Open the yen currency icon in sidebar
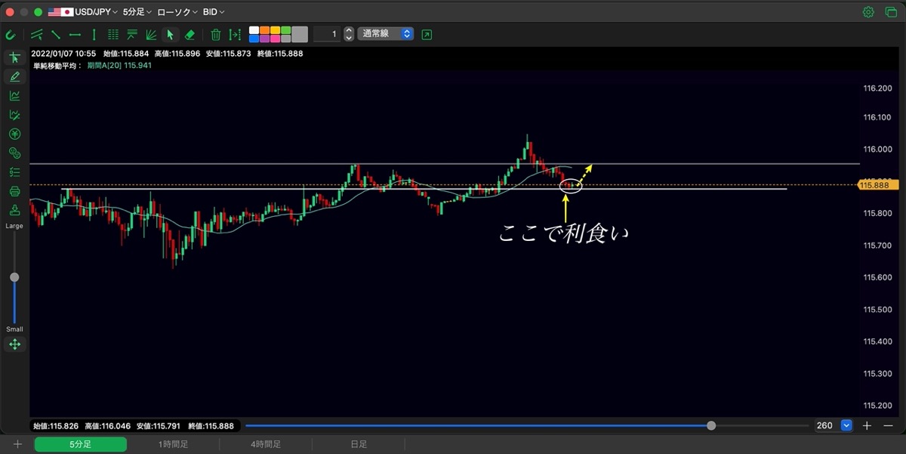906x454 pixels. (14, 134)
